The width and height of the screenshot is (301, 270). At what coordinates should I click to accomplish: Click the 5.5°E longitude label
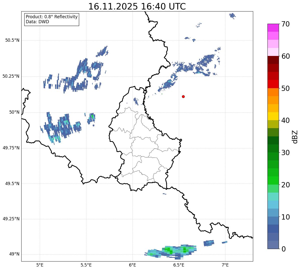point(86,265)
